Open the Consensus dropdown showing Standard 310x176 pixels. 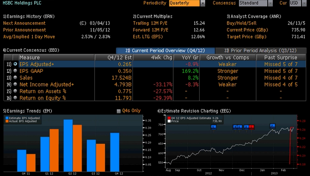(255, 3)
